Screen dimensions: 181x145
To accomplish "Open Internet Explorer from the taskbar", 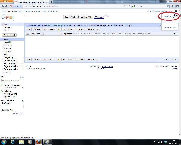I will (x=13, y=142).
